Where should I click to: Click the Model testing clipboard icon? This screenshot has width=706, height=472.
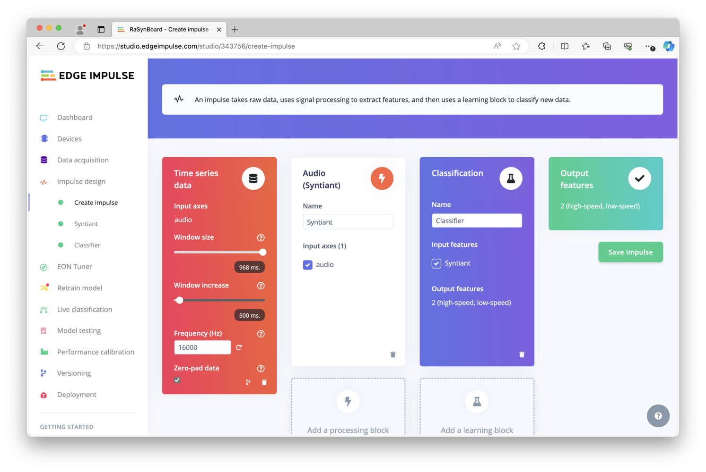click(x=44, y=331)
